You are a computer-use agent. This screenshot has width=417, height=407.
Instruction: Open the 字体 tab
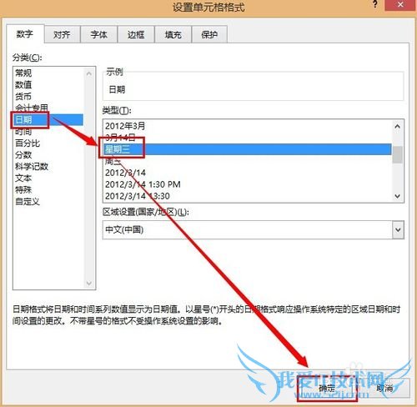98,35
